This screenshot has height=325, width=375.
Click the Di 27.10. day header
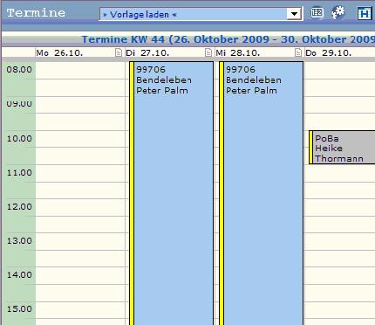click(147, 53)
